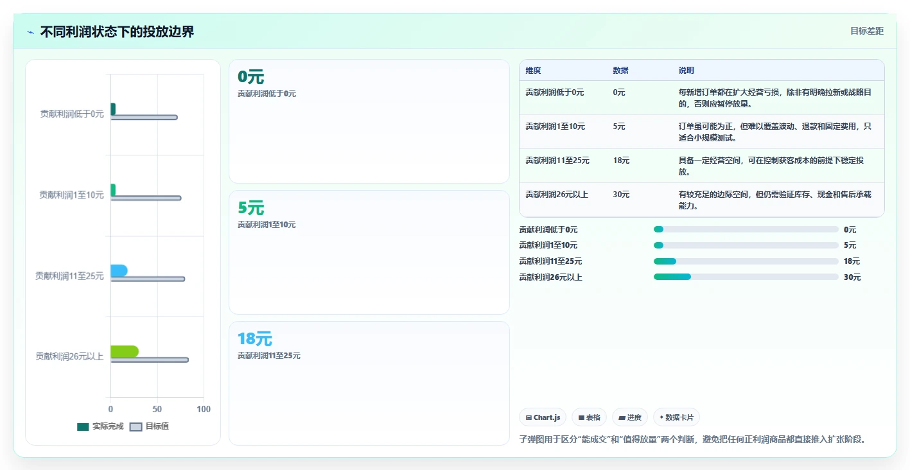Click the 18元 value beside the progress bar
The width and height of the screenshot is (910, 470).
pyautogui.click(x=852, y=261)
